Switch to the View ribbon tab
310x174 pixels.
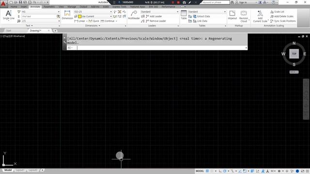click(61, 7)
